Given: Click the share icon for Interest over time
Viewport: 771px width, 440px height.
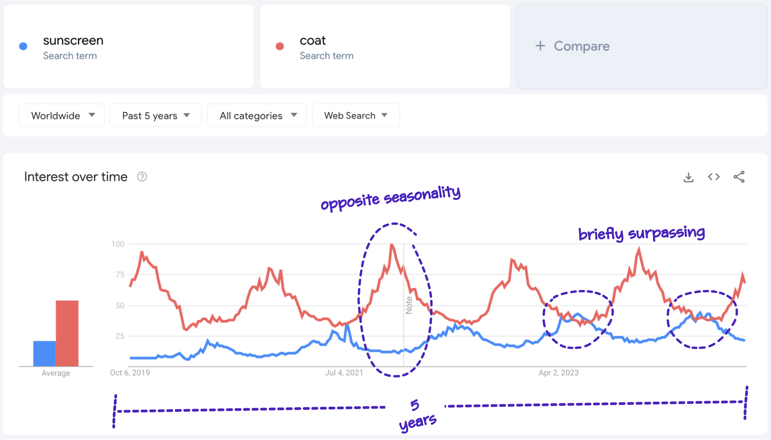Looking at the screenshot, I should (739, 176).
